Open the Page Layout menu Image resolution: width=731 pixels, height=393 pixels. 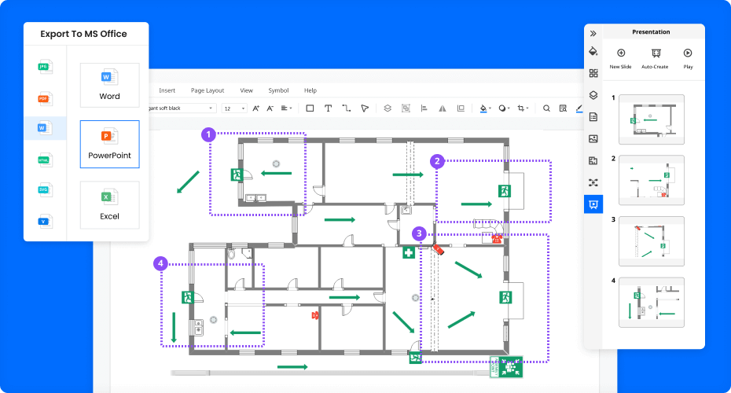[x=207, y=90]
